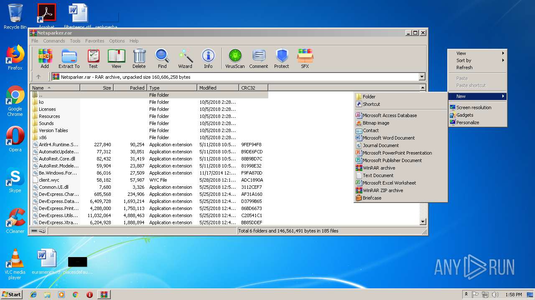The width and height of the screenshot is (535, 300).
Task: Open the Find tool
Action: (x=162, y=58)
